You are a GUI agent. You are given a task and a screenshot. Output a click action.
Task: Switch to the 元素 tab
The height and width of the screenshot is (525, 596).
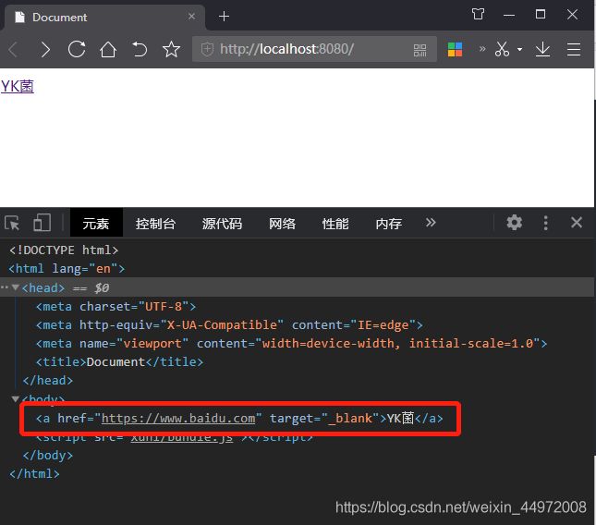point(96,223)
